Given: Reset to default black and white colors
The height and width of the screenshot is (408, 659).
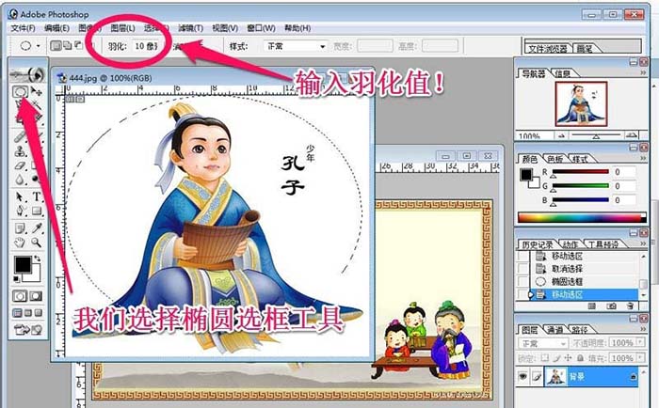Looking at the screenshot, I should click(x=17, y=279).
